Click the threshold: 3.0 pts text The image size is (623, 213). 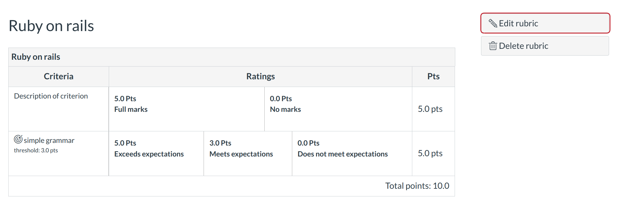click(x=36, y=150)
